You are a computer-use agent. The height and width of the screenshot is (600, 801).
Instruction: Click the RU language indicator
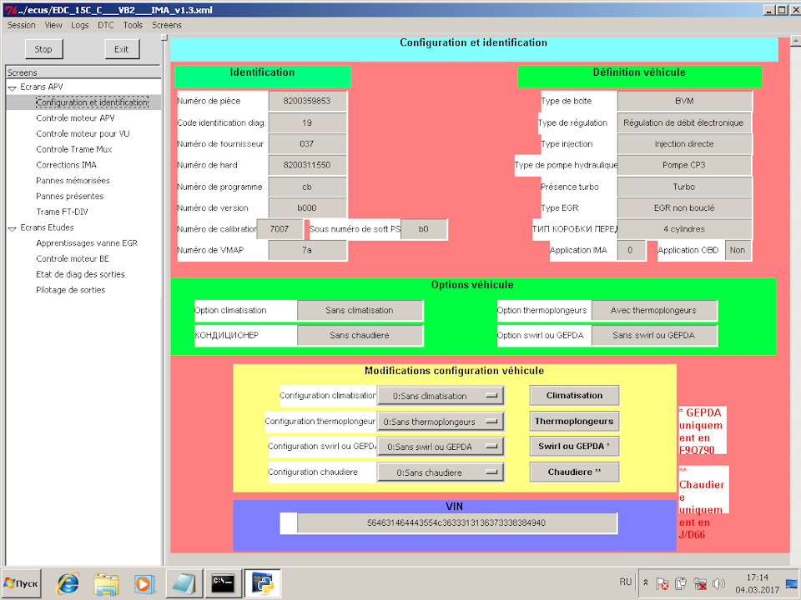(x=625, y=582)
